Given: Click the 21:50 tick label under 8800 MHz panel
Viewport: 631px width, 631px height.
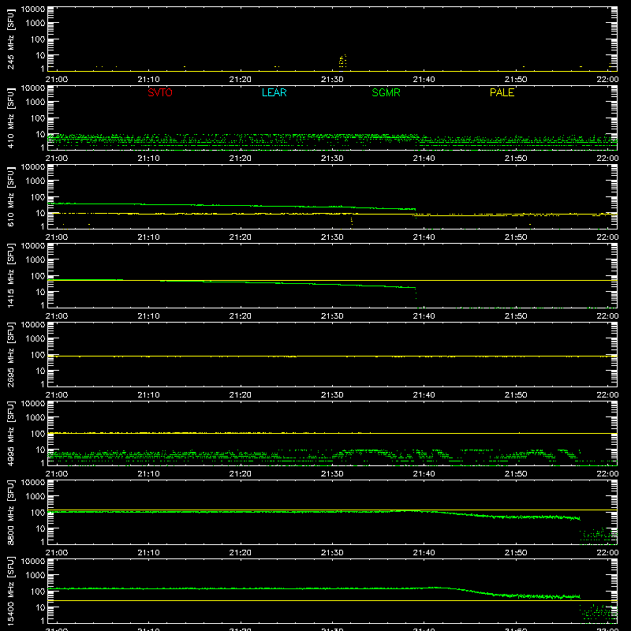Looking at the screenshot, I should click(516, 553).
